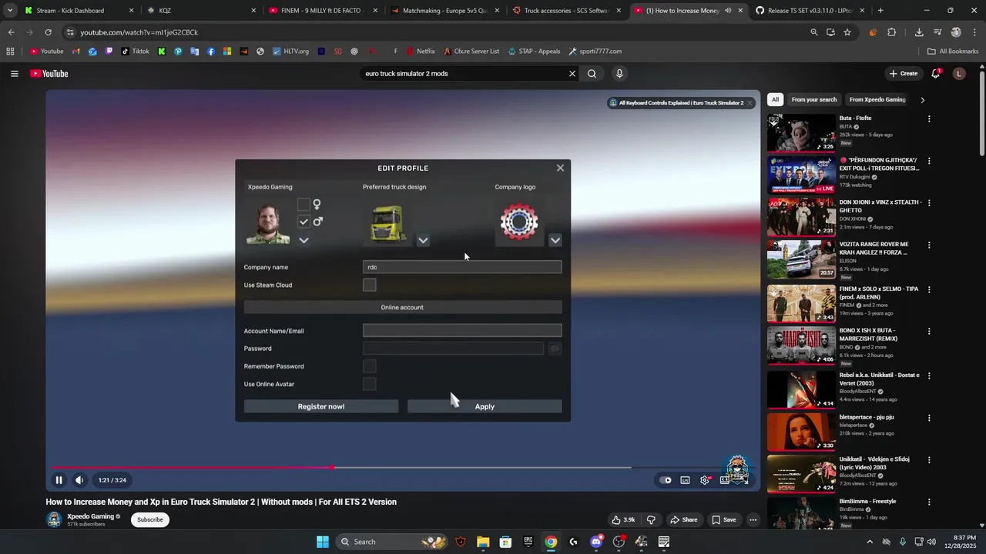Toggle password visibility eye icon
The image size is (986, 554).
[555, 349]
